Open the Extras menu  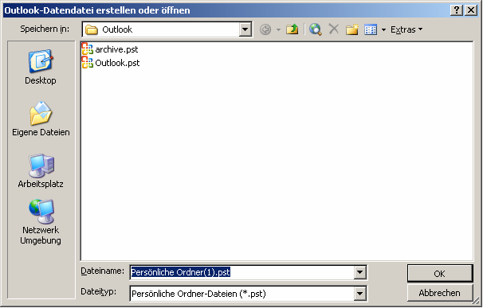pyautogui.click(x=406, y=29)
